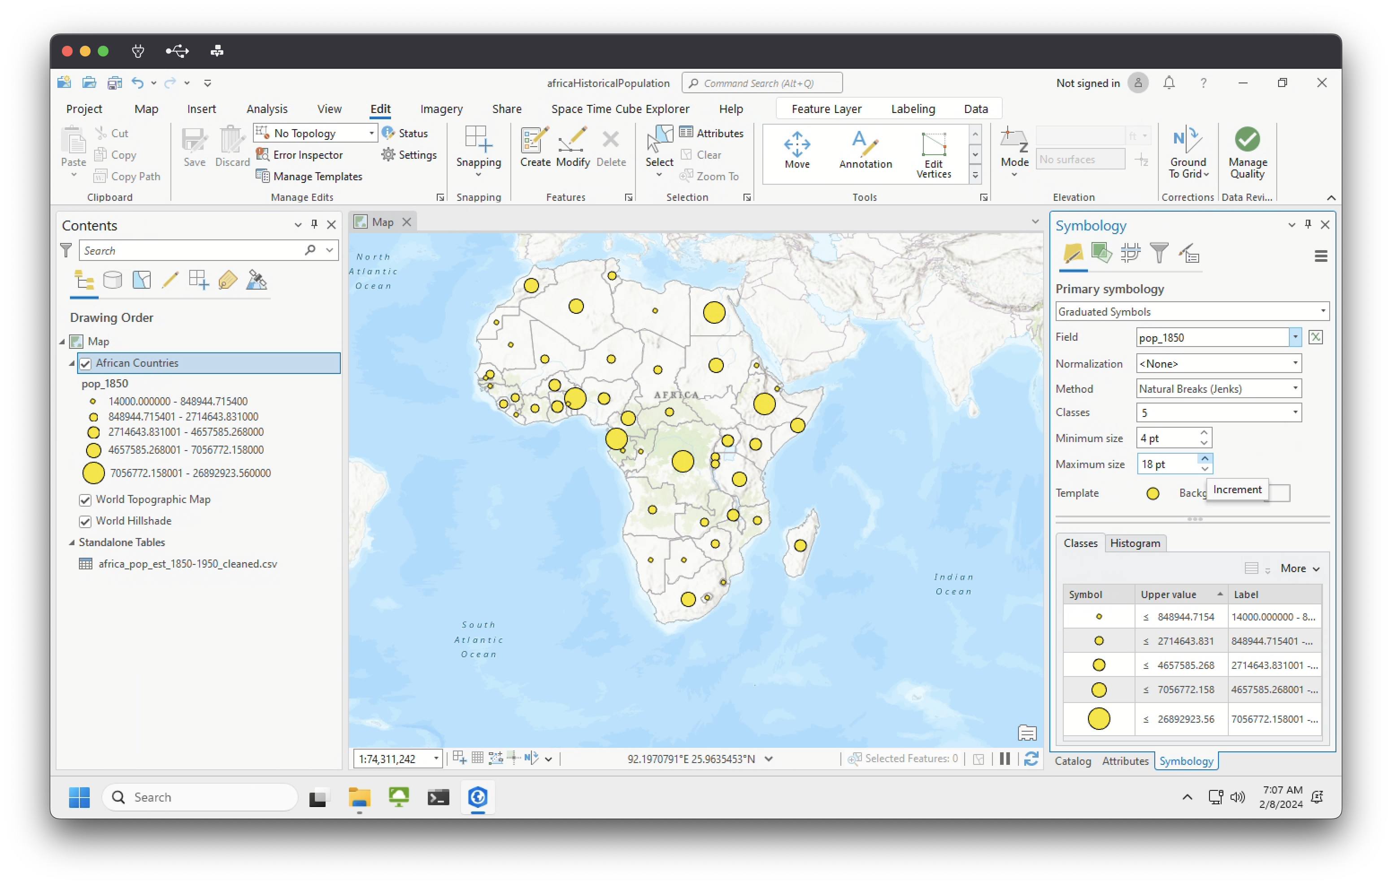Expand the Method Natural Breaks dropdown
This screenshot has height=885, width=1392.
point(1218,389)
